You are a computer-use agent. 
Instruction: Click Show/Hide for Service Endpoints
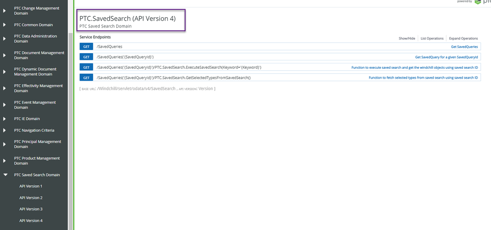(407, 38)
